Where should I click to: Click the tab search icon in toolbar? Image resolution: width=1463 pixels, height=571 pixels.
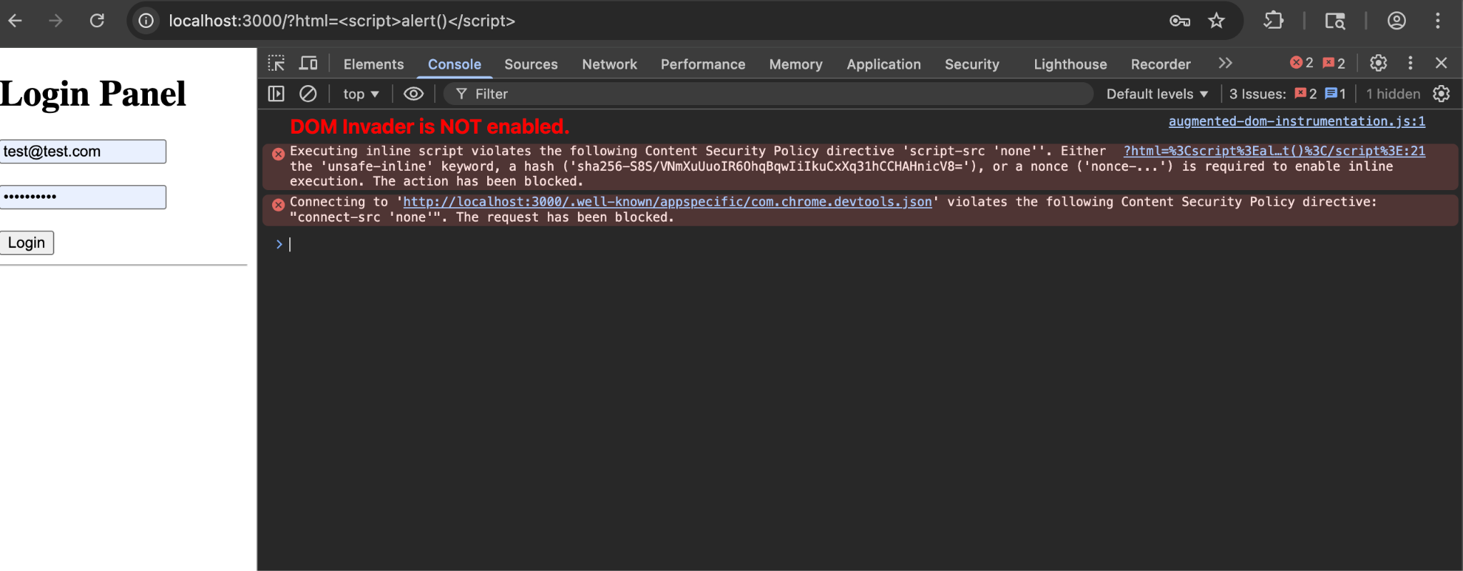point(1334,21)
